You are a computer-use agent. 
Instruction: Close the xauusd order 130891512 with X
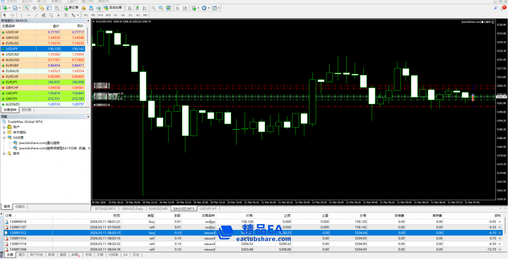click(x=500, y=232)
